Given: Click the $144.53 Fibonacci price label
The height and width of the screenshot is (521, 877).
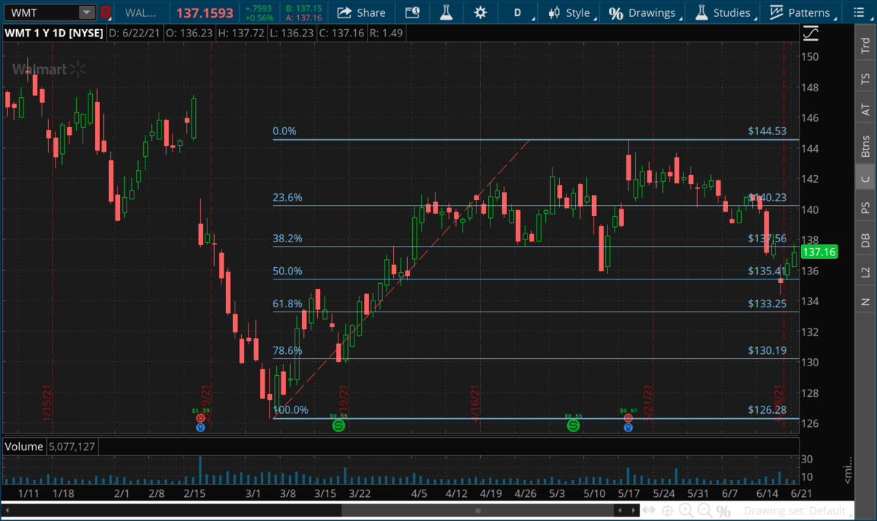Looking at the screenshot, I should (x=767, y=131).
